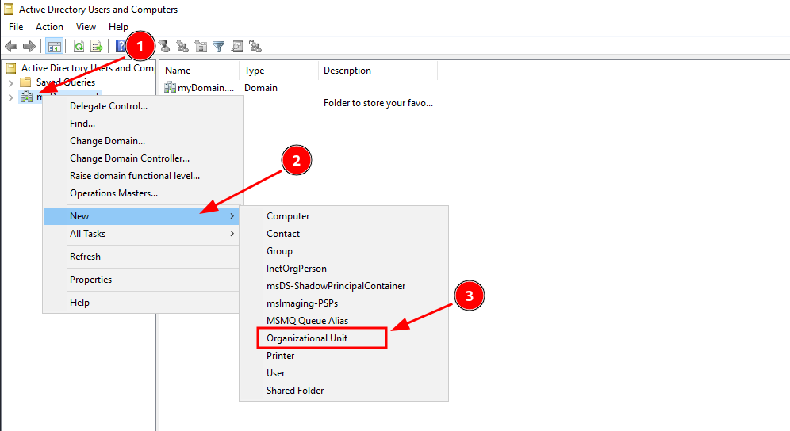Choose Find... from the context menu

coord(141,124)
